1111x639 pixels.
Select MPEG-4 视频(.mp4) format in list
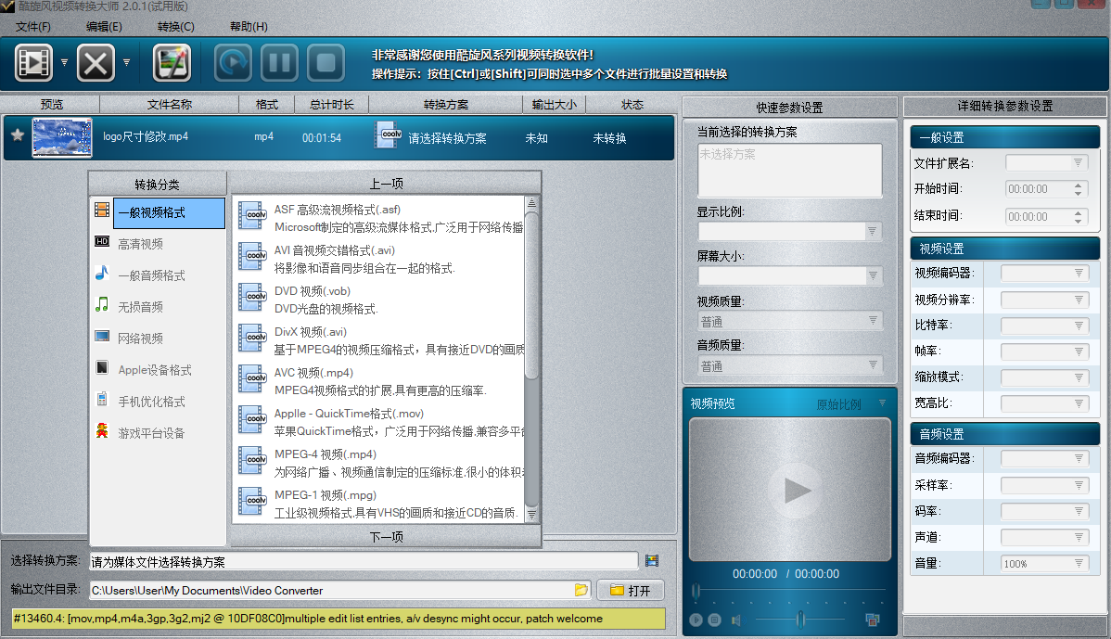pos(325,454)
